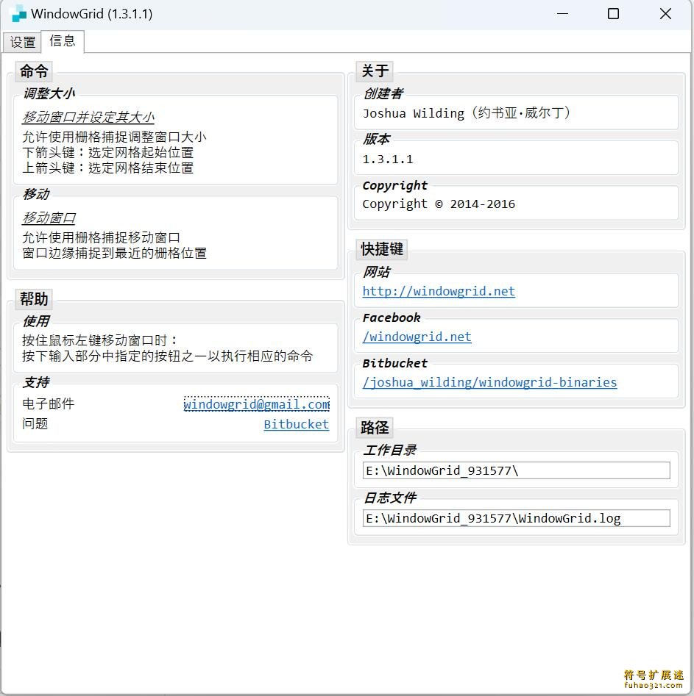Click the Copyright © 2014-2016 text
The image size is (694, 696).
pyautogui.click(x=439, y=204)
